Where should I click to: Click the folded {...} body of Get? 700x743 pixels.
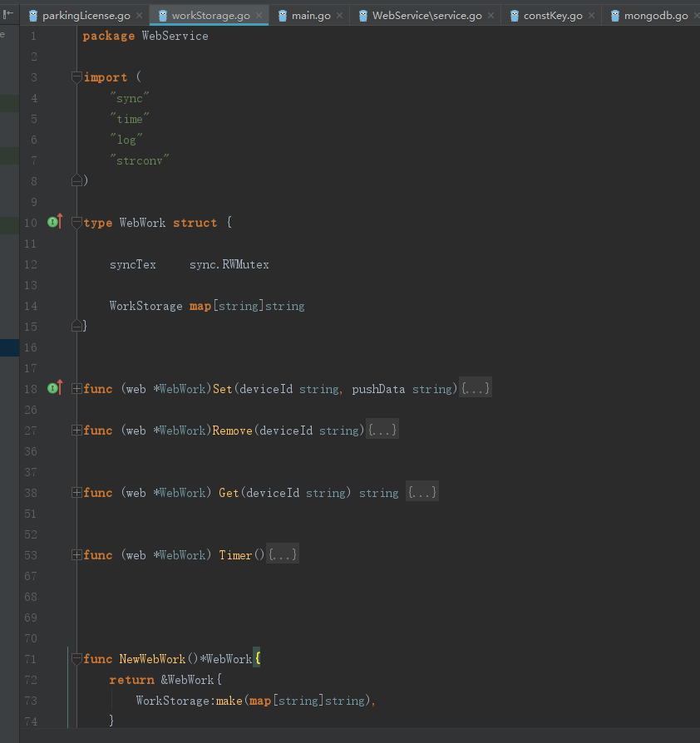tap(422, 493)
